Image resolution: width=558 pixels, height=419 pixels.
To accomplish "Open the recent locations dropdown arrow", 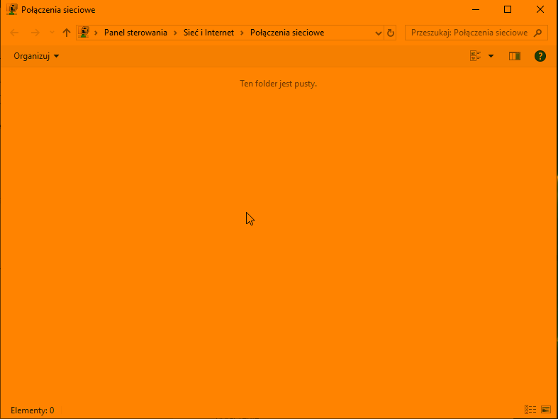I will point(51,33).
